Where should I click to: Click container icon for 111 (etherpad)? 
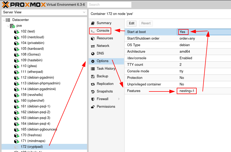(x=17, y=72)
